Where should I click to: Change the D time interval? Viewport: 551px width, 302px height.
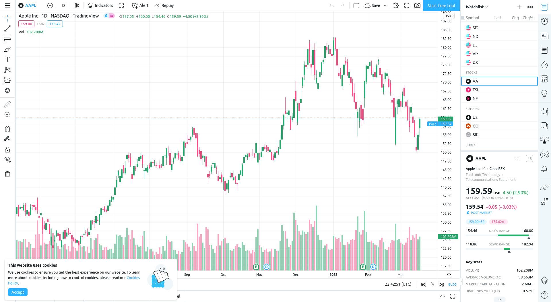tap(63, 5)
